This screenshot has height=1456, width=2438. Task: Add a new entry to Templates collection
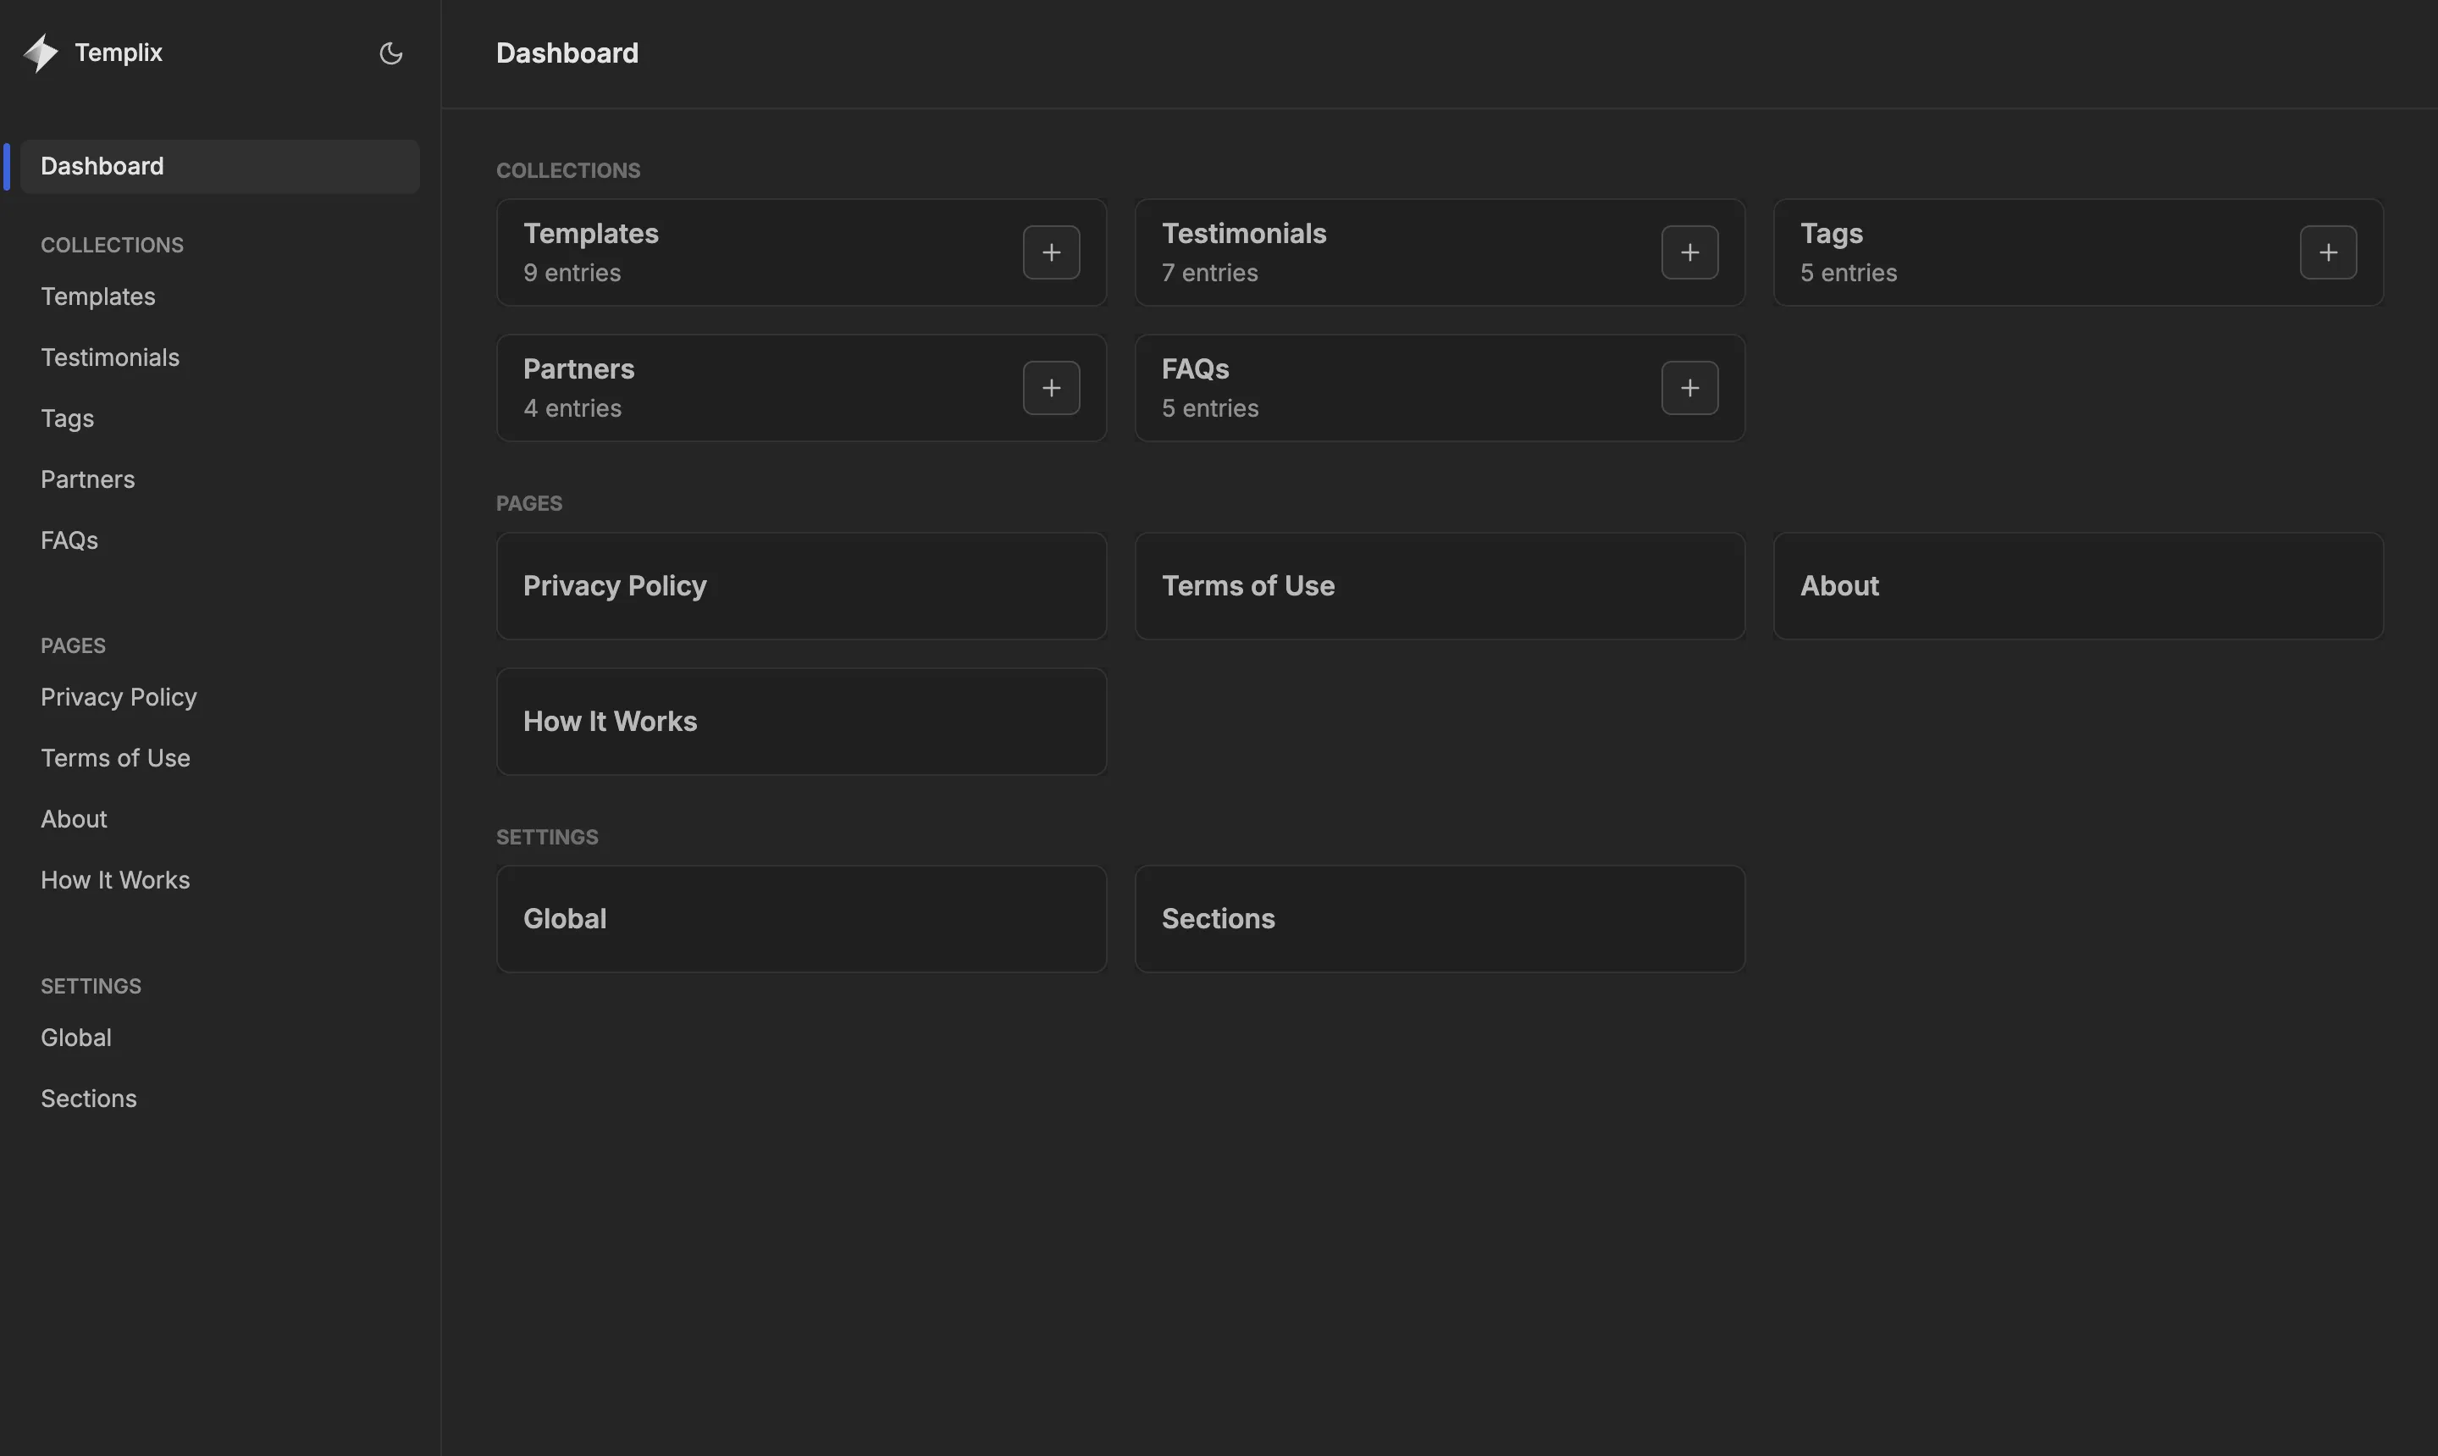coord(1050,252)
